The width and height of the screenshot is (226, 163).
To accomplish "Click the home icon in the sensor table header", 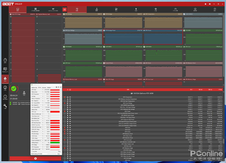I will (67, 90).
